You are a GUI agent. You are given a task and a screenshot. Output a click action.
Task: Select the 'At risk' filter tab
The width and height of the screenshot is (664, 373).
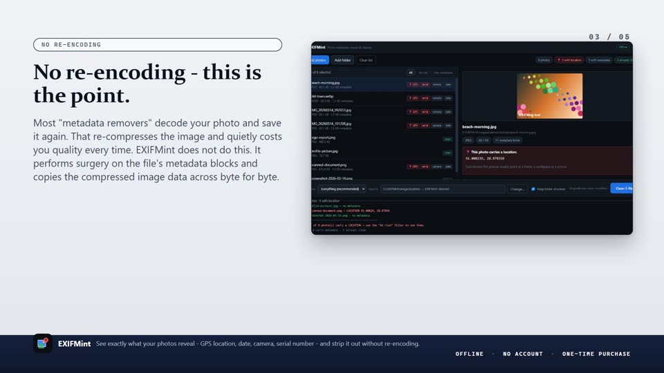coord(423,73)
